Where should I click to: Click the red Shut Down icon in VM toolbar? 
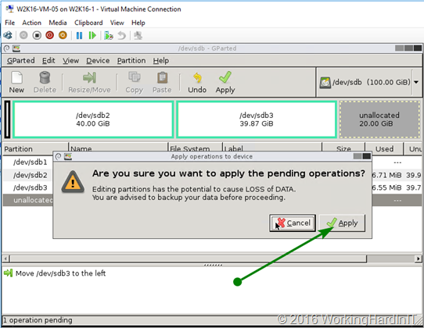[x=50, y=35]
